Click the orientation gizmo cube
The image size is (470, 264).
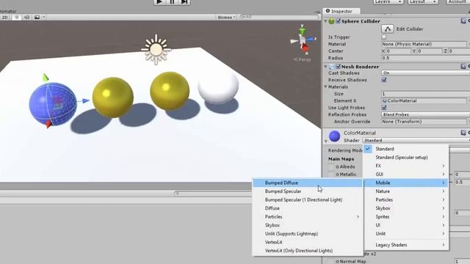pos(303,40)
